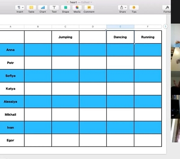Click the Table toolbar icon
180x159 pixels.
click(x=31, y=7)
